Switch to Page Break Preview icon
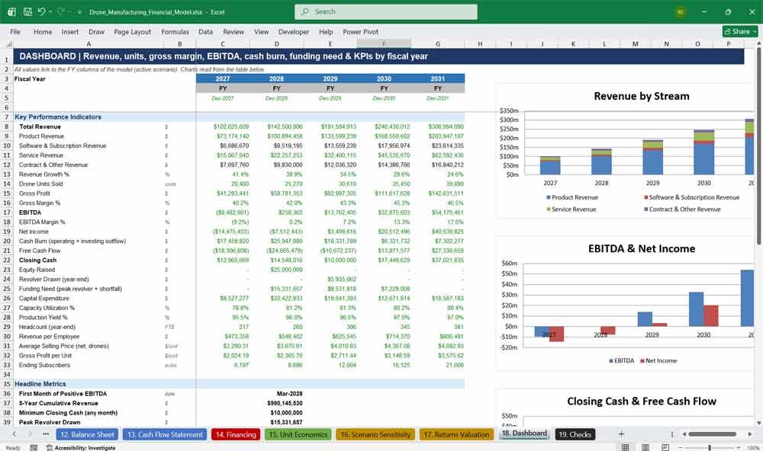This screenshot has height=451, width=763. 665,447
